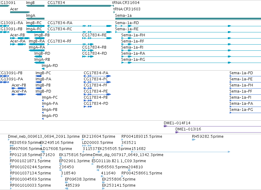
Task: Select transcript Acer-RB
Action: click(20, 38)
